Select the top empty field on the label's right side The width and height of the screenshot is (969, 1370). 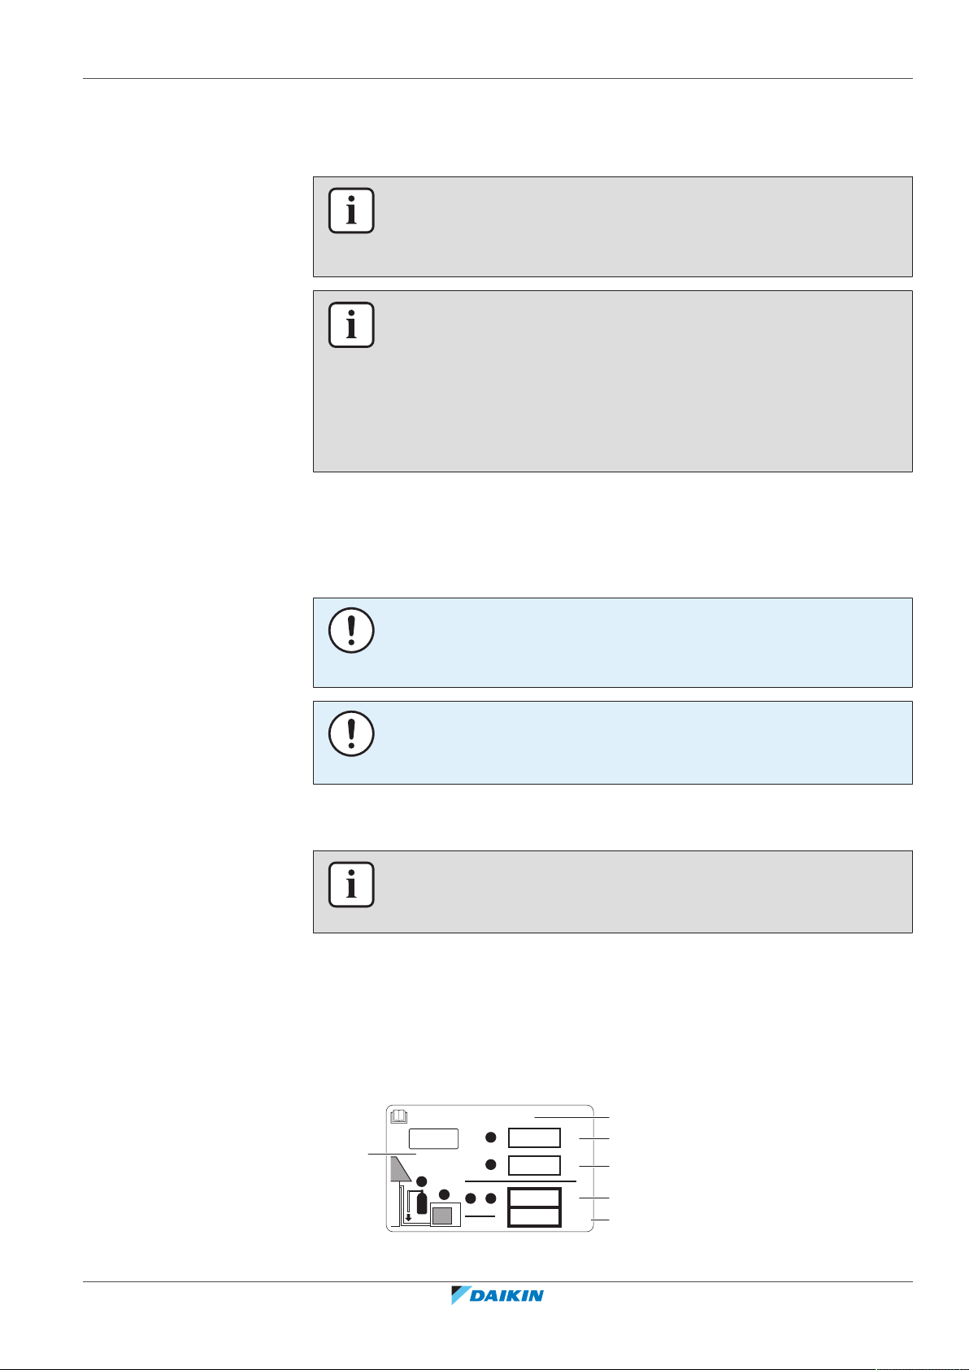(534, 1137)
